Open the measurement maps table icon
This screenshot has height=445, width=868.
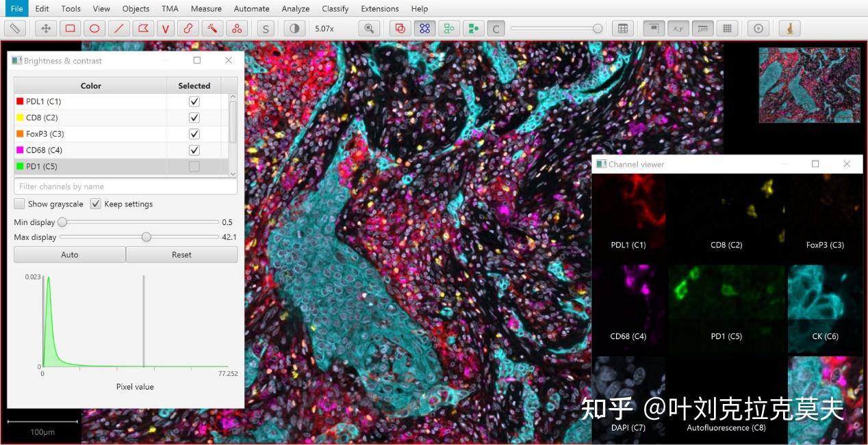624,28
